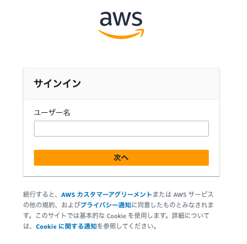Screen dimensions: 247x244
Task: Open the AWS カスタマーアグリーメント link
Action: click(x=107, y=194)
